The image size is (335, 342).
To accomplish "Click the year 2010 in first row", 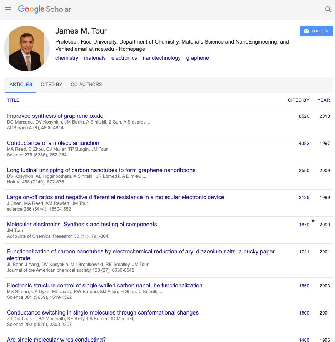I will click(325, 116).
